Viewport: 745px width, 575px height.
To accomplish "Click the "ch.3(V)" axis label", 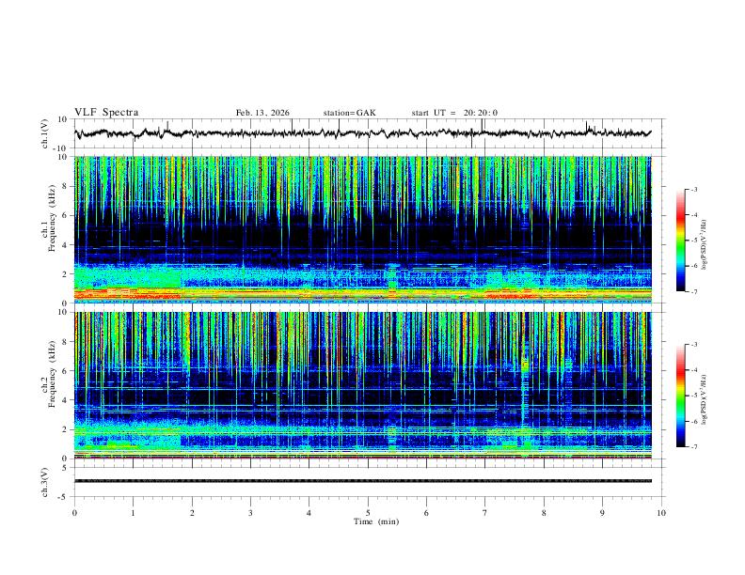I will (45, 482).
